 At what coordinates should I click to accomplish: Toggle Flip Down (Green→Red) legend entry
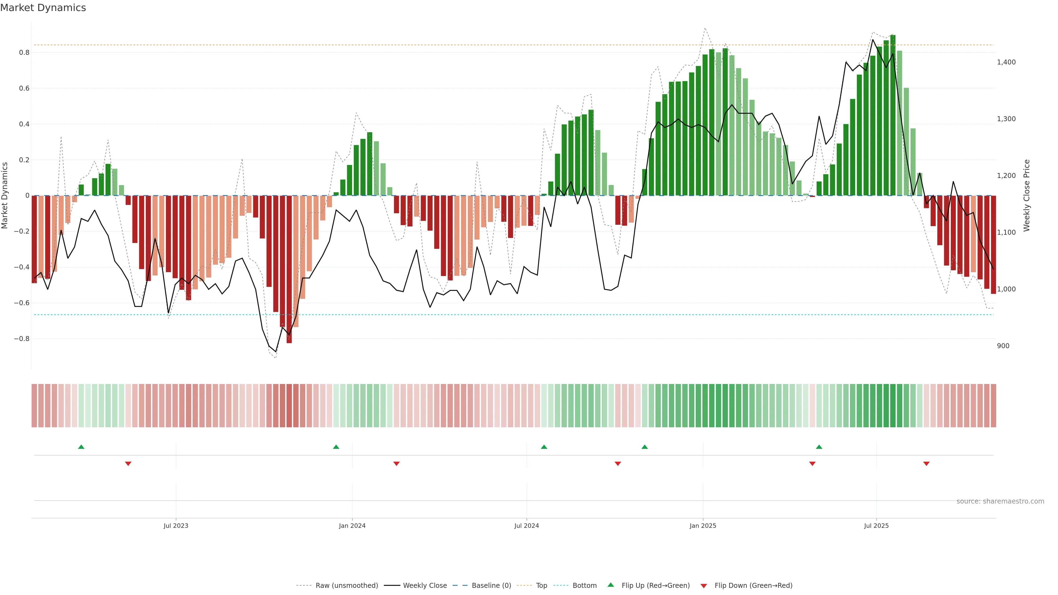753,586
